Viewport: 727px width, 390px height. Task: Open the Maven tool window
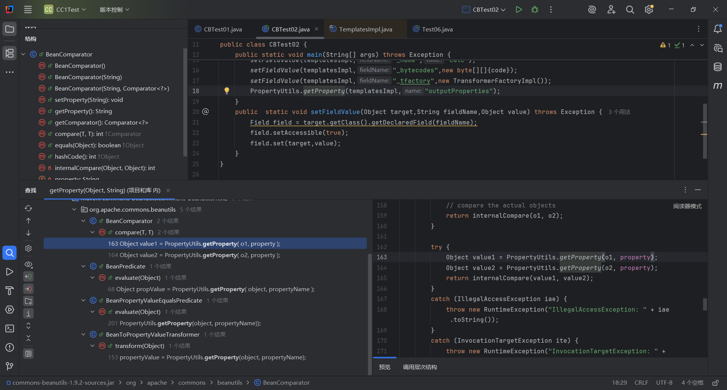[718, 86]
